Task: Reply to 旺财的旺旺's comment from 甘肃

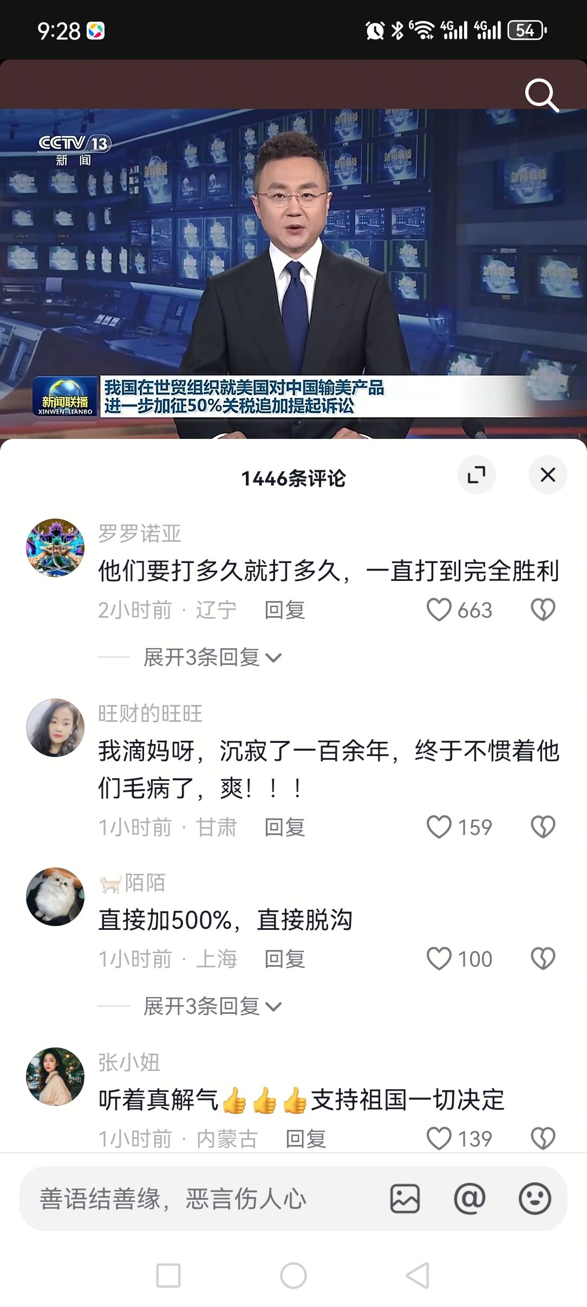Action: [x=285, y=827]
